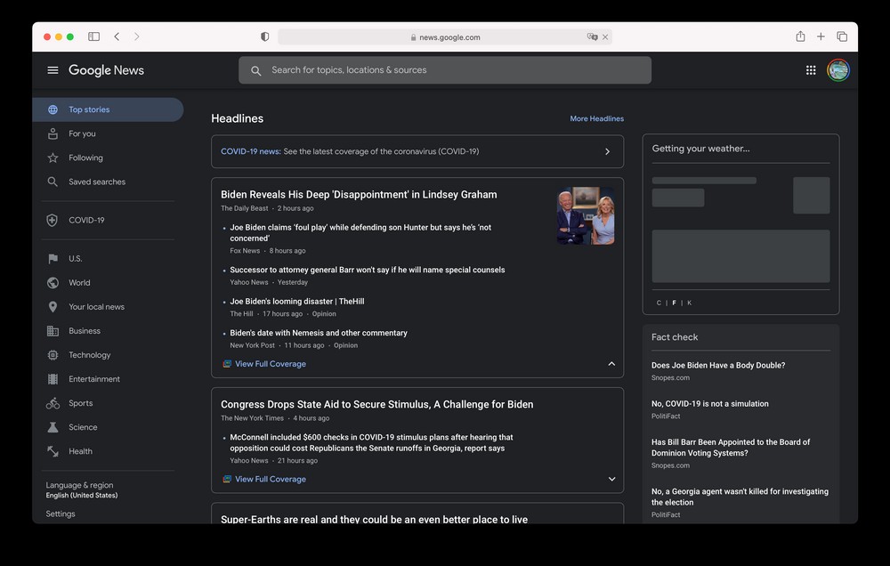890x566 pixels.
Task: Collapse the Biden Lindsey Graham story
Action: (611, 364)
